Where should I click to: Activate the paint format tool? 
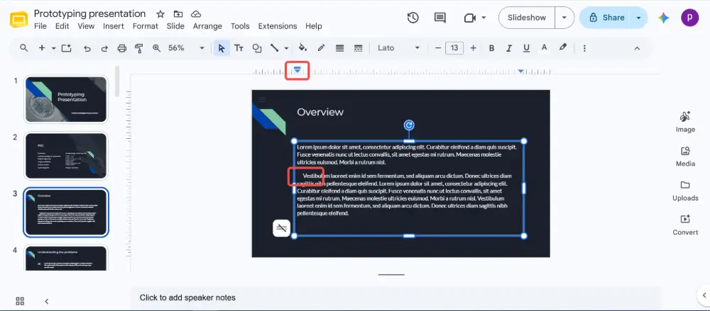tap(139, 48)
